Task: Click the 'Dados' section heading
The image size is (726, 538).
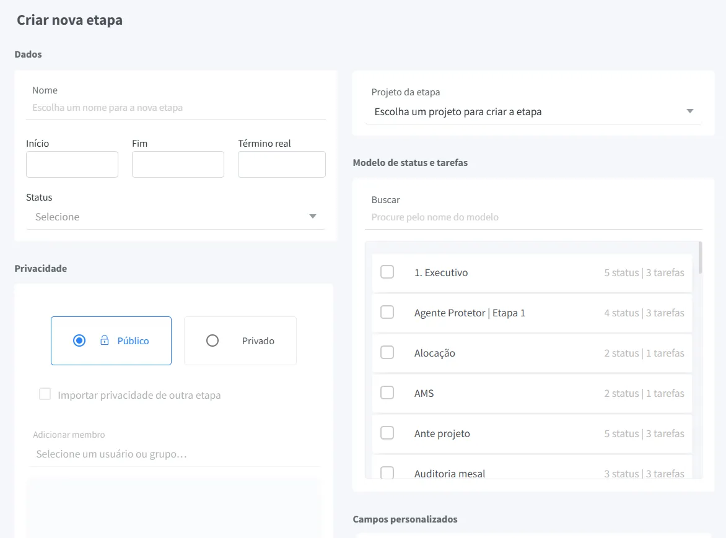Action: pyautogui.click(x=28, y=54)
